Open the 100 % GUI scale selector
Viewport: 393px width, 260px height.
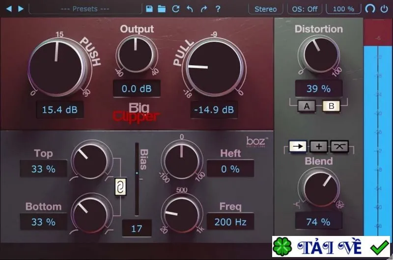(x=343, y=9)
